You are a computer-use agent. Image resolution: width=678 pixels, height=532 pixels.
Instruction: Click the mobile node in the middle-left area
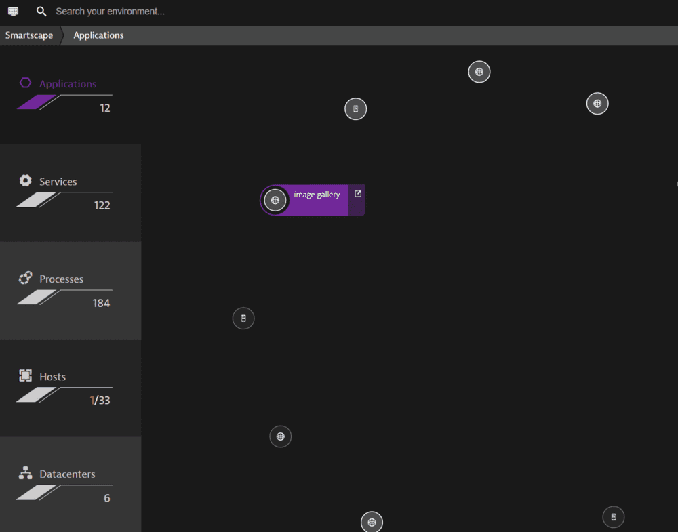click(243, 318)
